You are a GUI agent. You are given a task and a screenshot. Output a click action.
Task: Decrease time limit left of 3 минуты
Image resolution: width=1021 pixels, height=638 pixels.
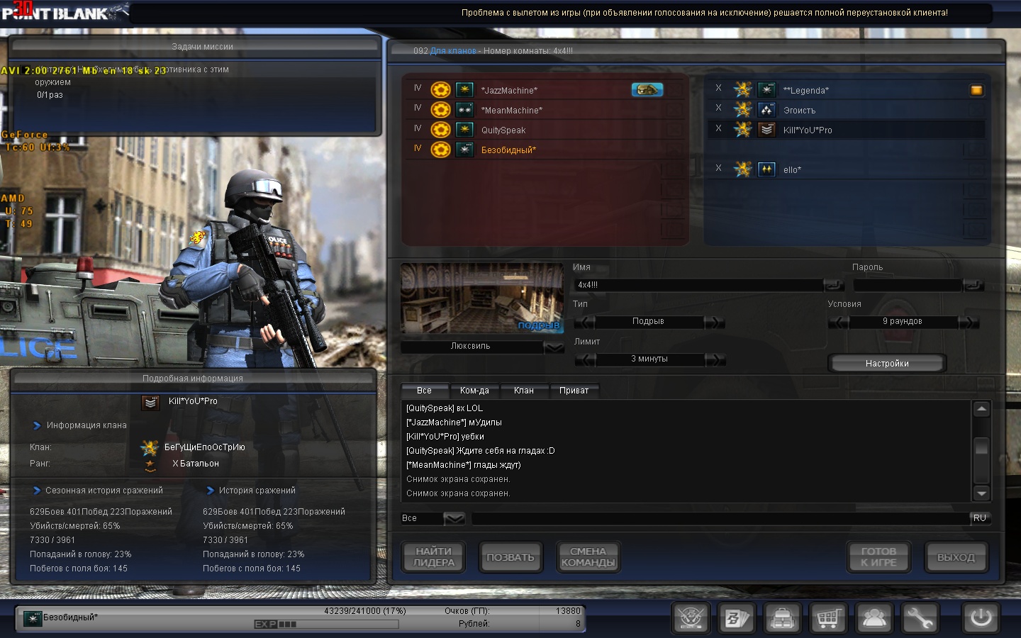tap(585, 359)
